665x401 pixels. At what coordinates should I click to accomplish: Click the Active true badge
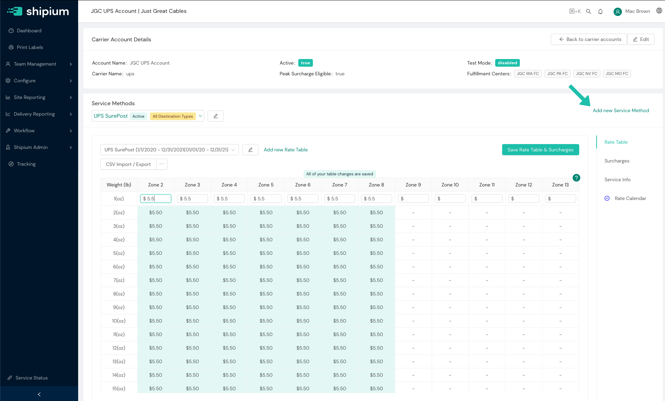coord(305,63)
